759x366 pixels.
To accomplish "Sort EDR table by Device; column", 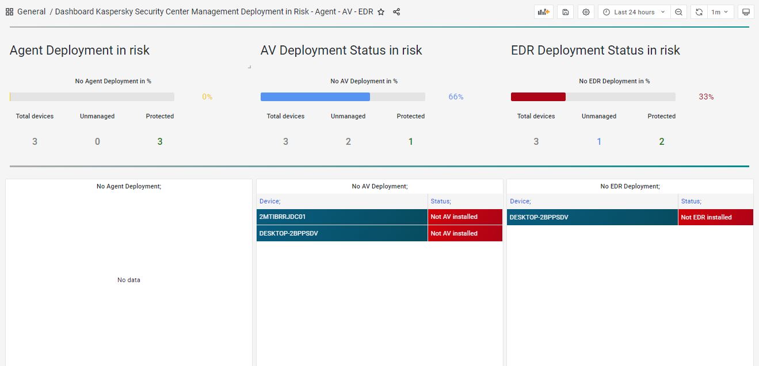I will pyautogui.click(x=520, y=201).
